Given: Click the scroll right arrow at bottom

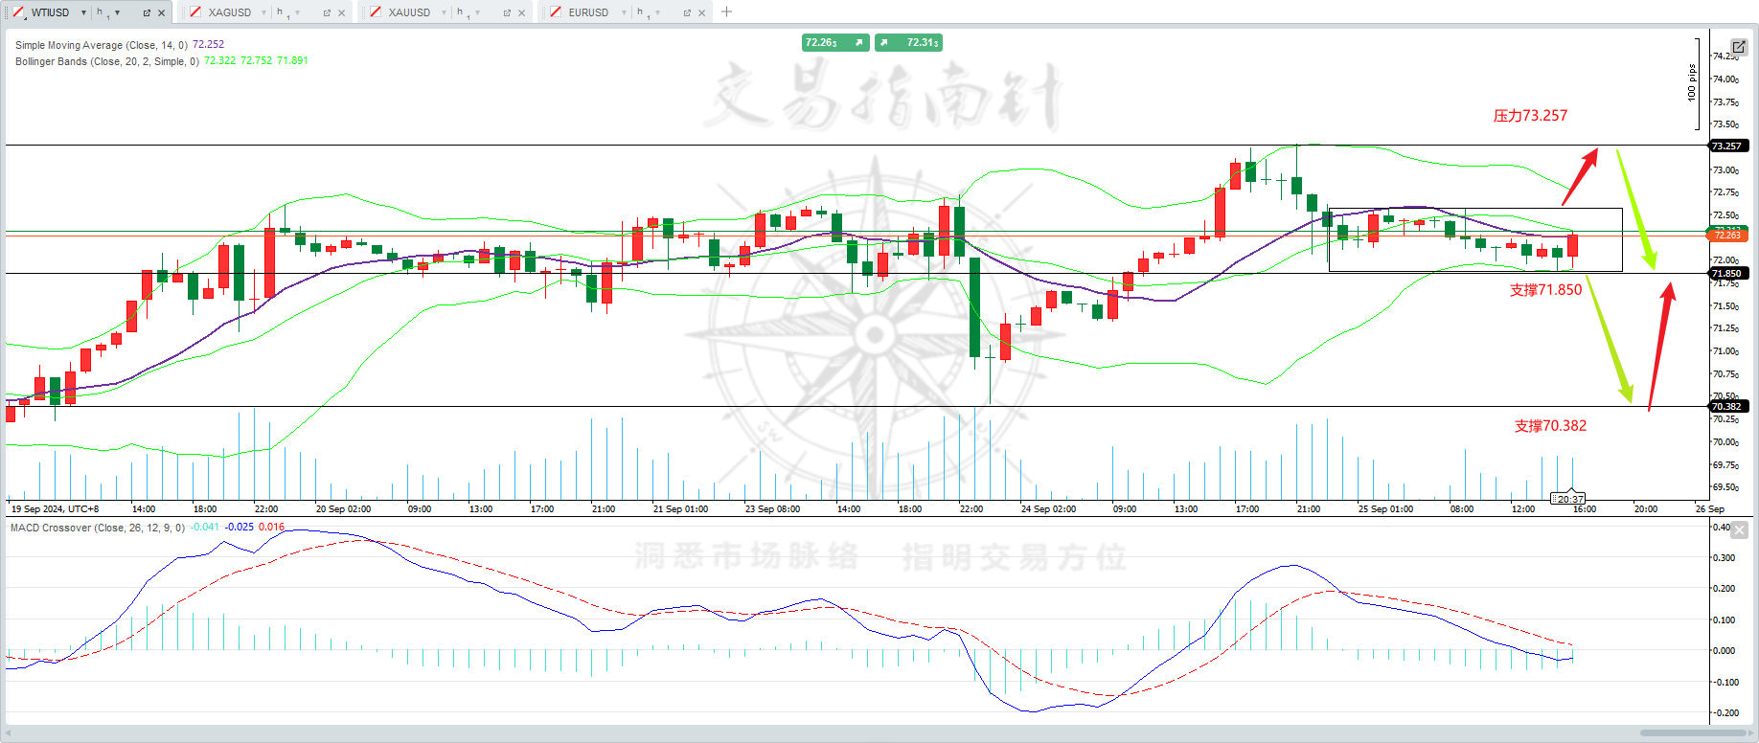Looking at the screenshot, I should click(x=1750, y=733).
